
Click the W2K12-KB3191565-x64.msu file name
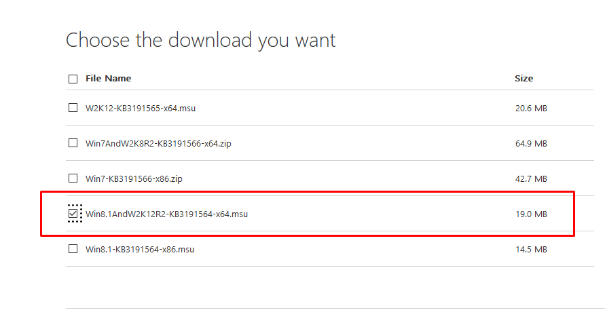pos(141,108)
